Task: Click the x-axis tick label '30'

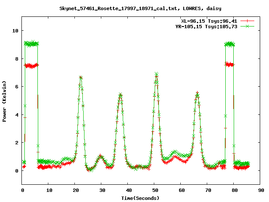Action: 102,190
